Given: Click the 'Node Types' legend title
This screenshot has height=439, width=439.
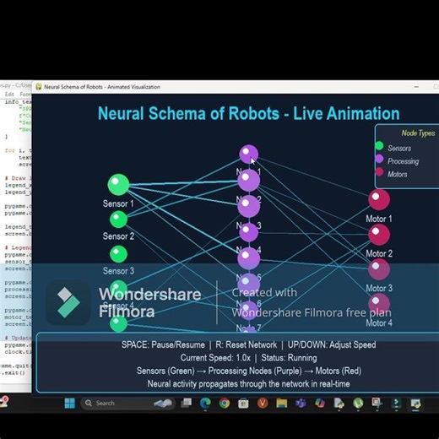Looking at the screenshot, I should click(x=418, y=133).
